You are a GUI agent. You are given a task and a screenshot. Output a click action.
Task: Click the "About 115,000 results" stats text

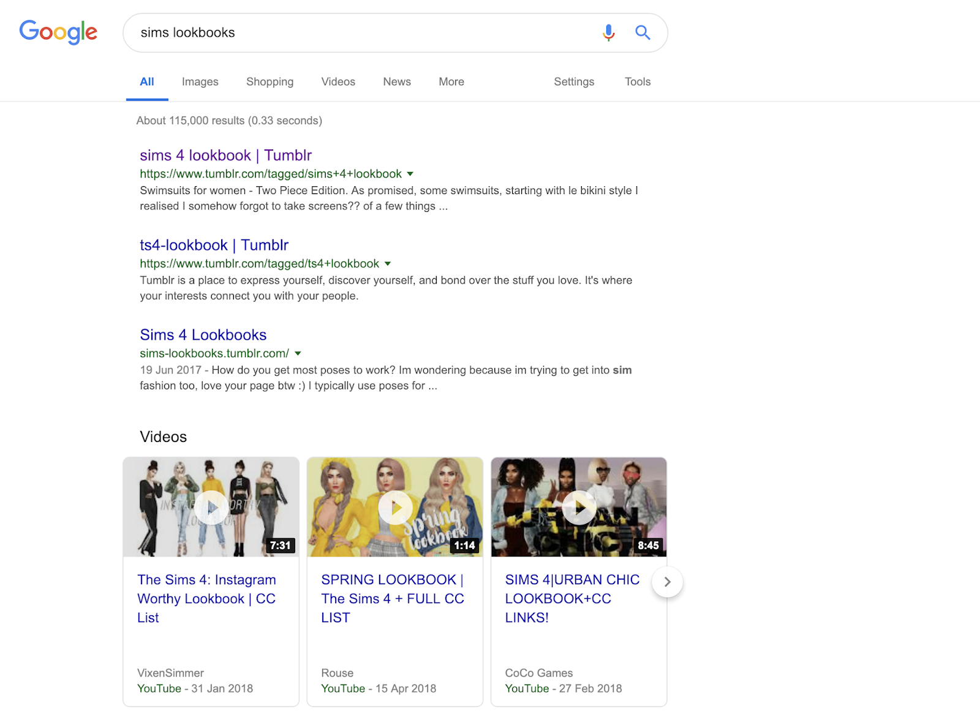pyautogui.click(x=229, y=121)
